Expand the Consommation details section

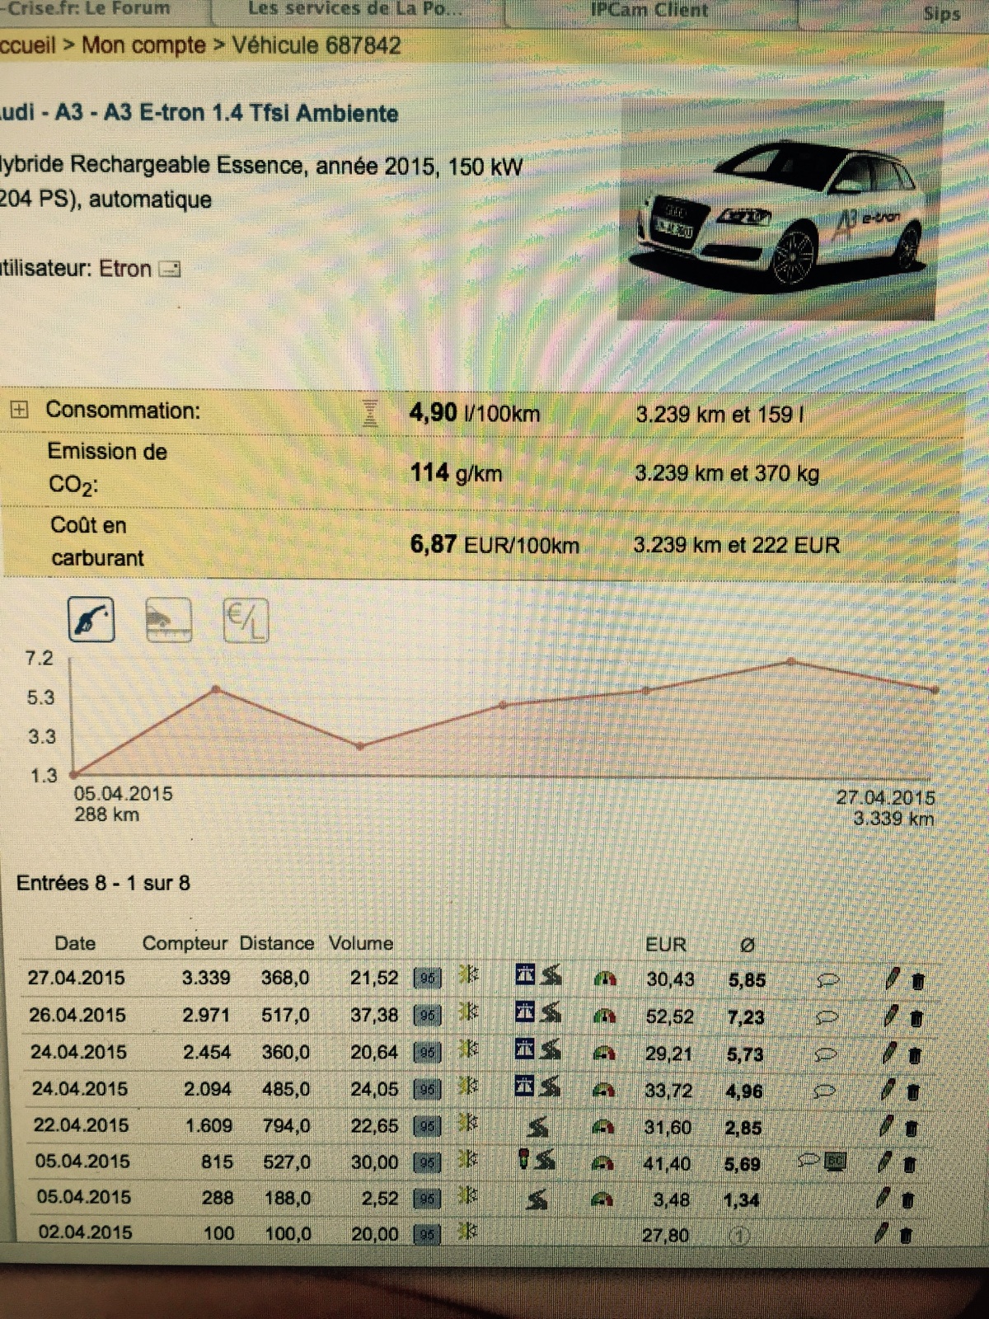[19, 410]
